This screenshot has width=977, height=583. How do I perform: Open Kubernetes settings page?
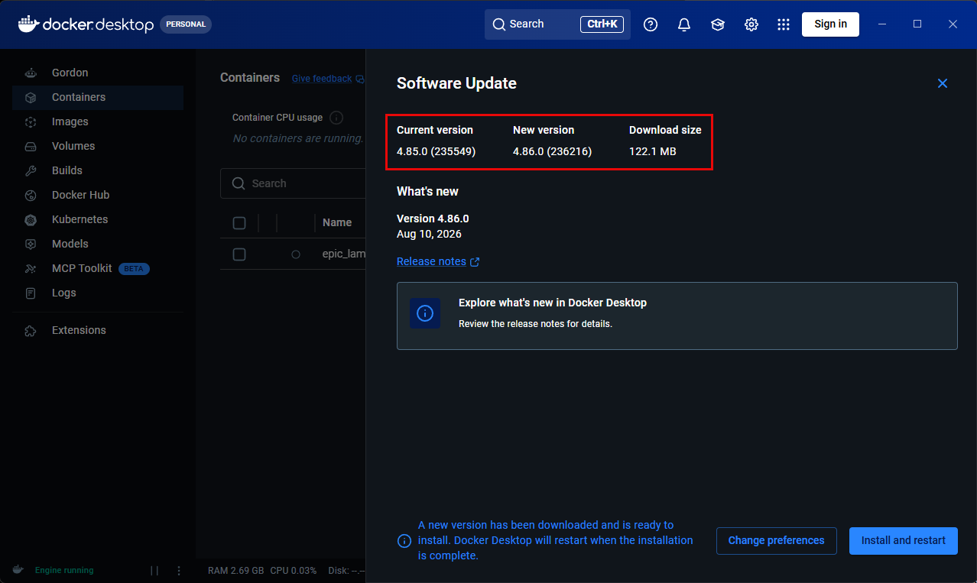(98, 219)
